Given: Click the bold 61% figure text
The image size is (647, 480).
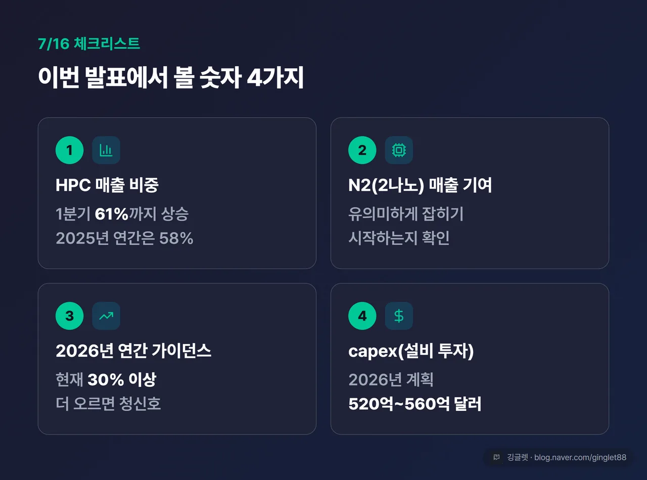Looking at the screenshot, I should (111, 214).
